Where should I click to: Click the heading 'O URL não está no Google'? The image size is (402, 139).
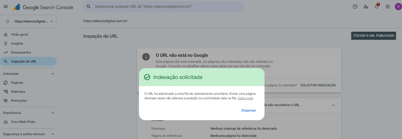click(x=182, y=55)
